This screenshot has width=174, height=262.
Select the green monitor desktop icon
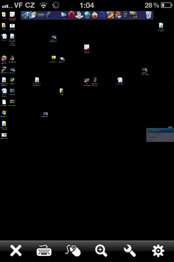[x=54, y=58]
